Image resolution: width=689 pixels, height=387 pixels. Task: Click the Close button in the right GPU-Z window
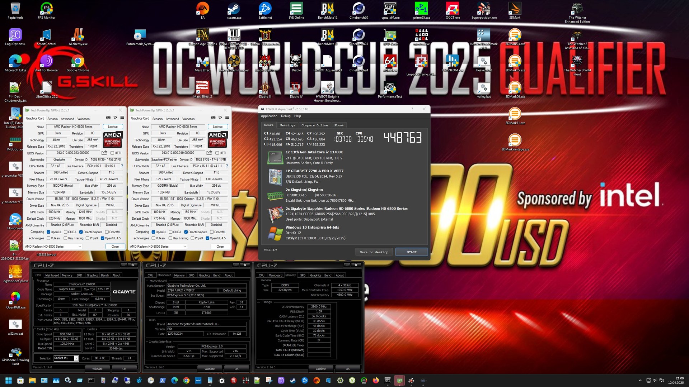pyautogui.click(x=220, y=247)
